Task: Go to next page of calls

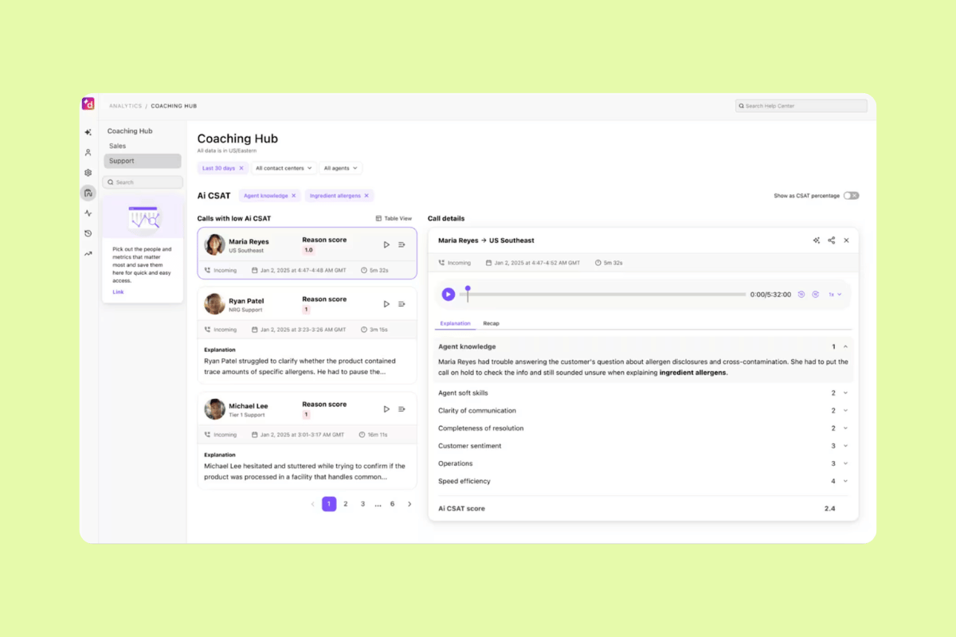Action: pos(409,504)
